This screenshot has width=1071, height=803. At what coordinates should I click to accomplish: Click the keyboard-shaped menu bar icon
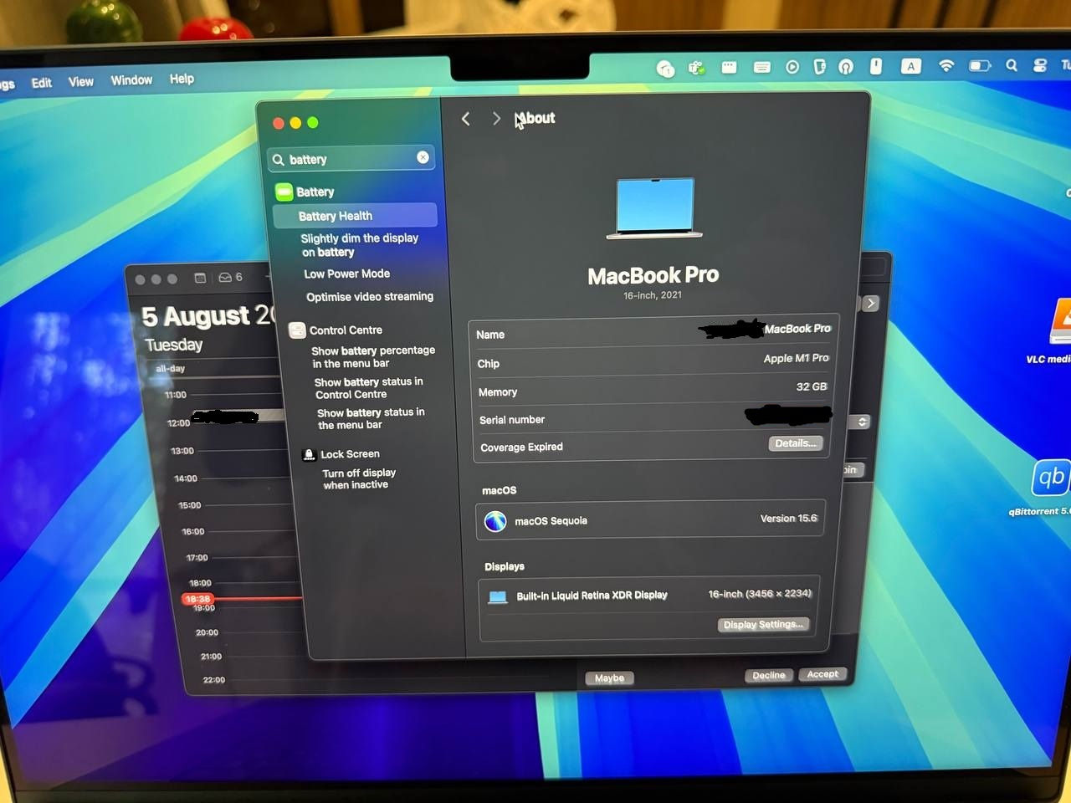click(761, 67)
